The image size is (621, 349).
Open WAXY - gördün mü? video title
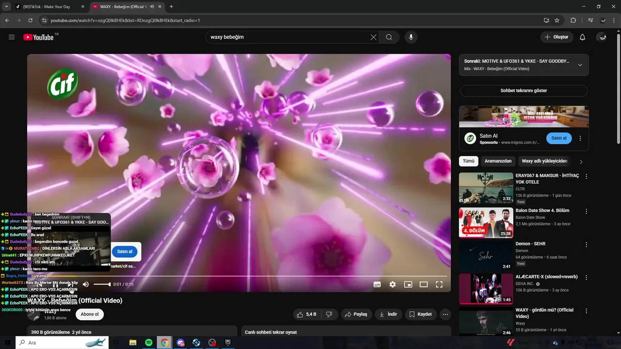click(x=544, y=313)
